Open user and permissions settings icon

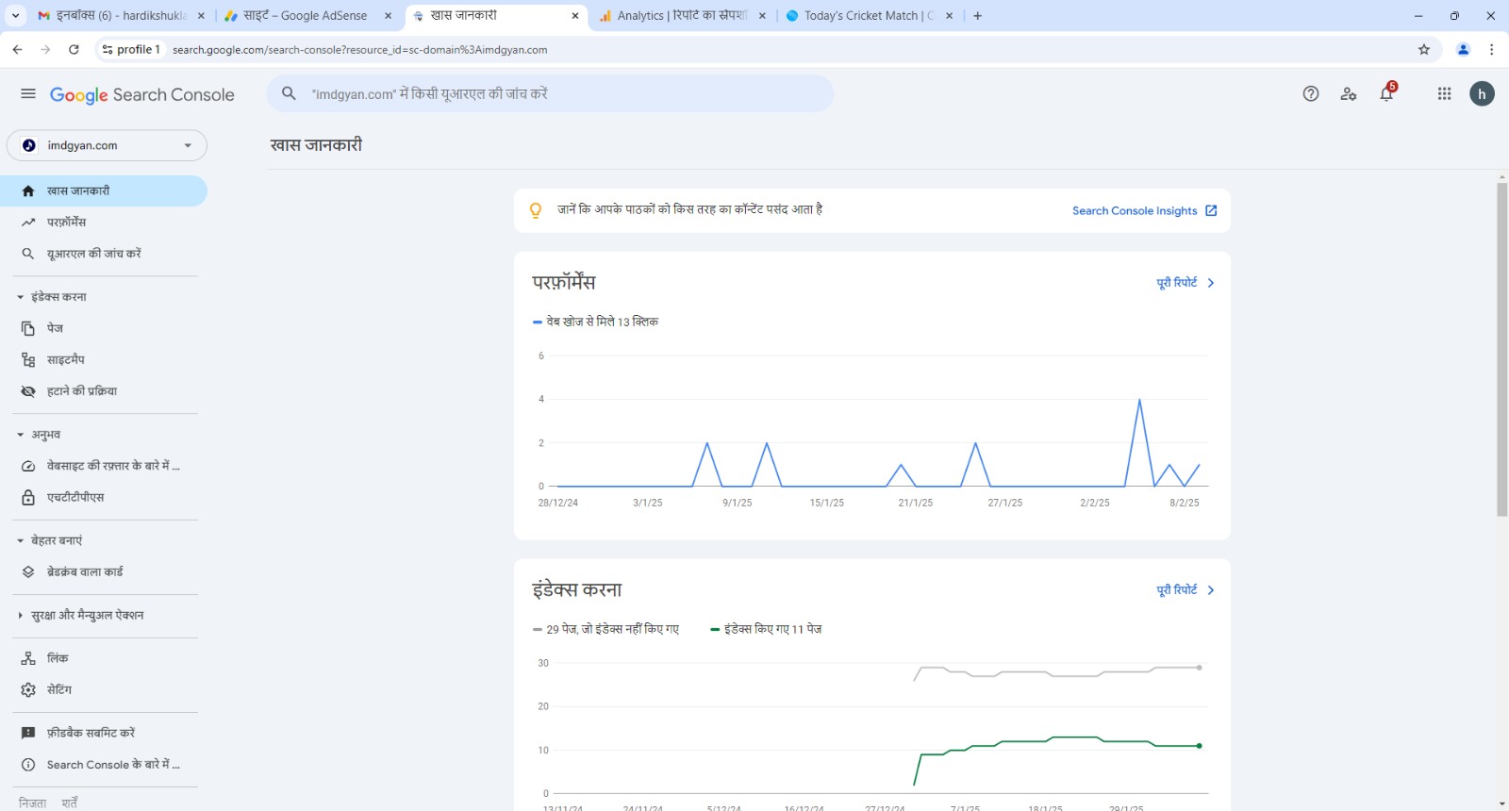(1349, 93)
